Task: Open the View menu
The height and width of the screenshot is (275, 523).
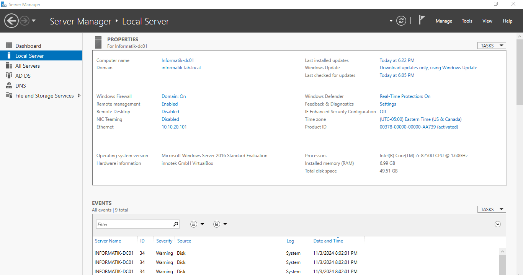Action: [x=487, y=21]
